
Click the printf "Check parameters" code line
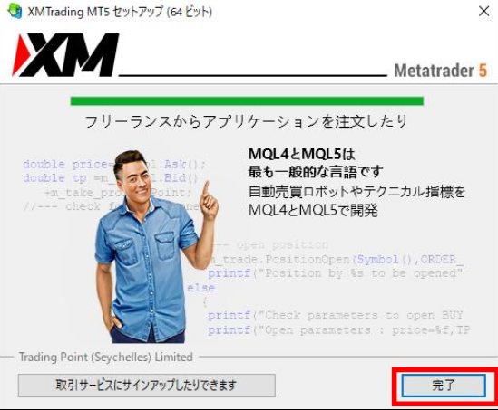point(335,315)
